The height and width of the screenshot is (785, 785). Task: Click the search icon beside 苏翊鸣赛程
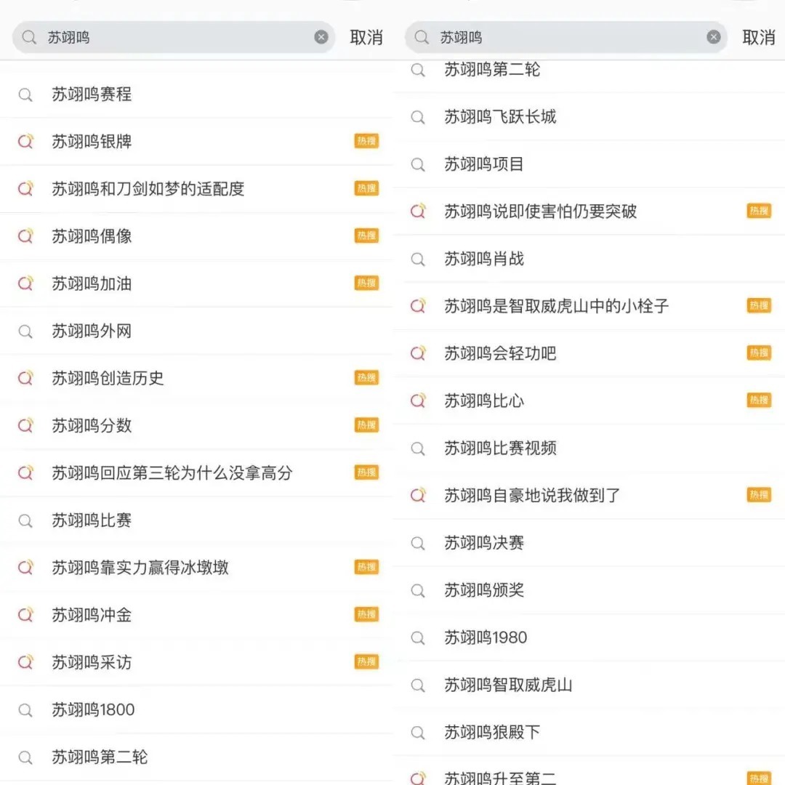point(25,94)
